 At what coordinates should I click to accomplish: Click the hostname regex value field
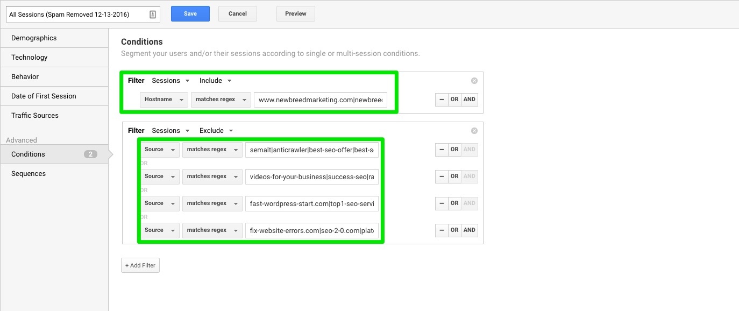(321, 100)
